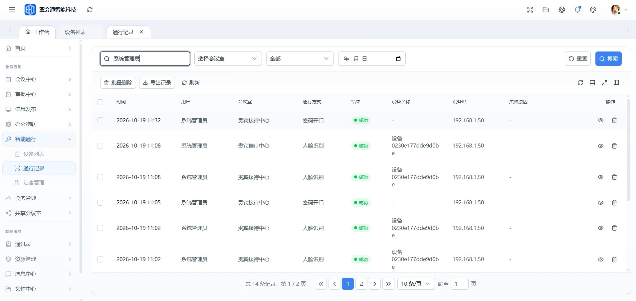This screenshot has height=301, width=636.
Task: Collapse the sidebar with the hamburger icon
Action: point(12,10)
